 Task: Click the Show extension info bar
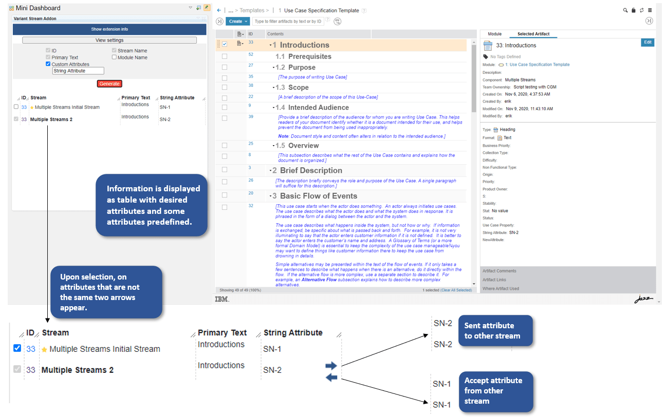109,29
